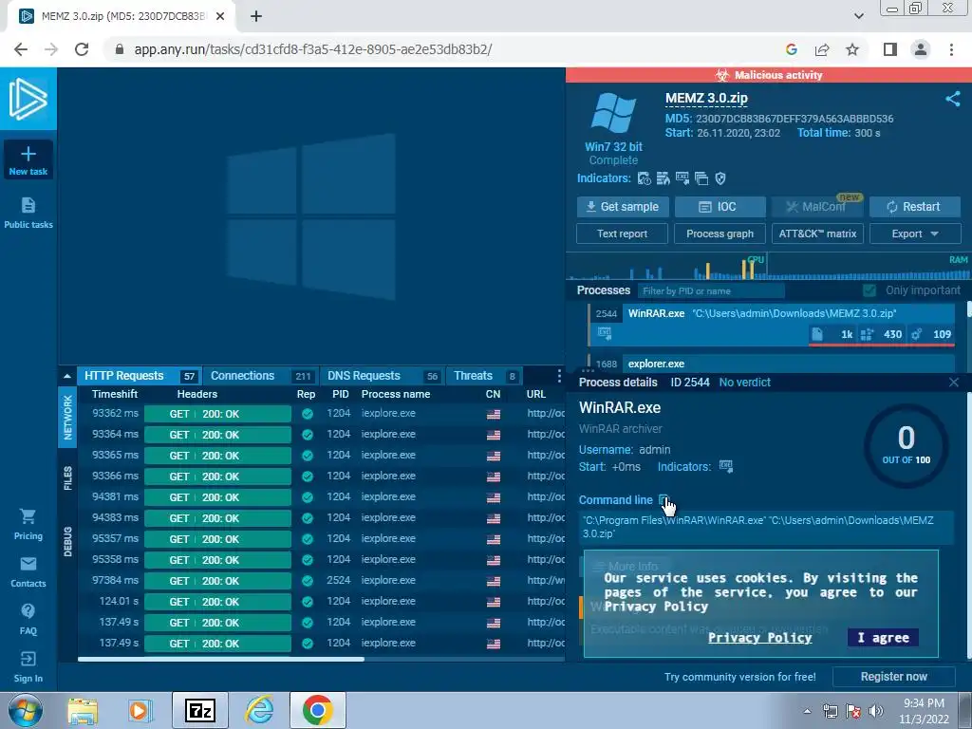Open network panel three-dot options menu
The image size is (972, 729).
(559, 376)
